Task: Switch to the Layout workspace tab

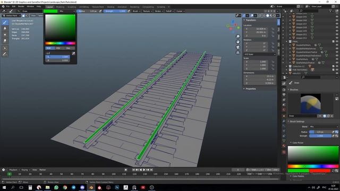Action: point(49,7)
